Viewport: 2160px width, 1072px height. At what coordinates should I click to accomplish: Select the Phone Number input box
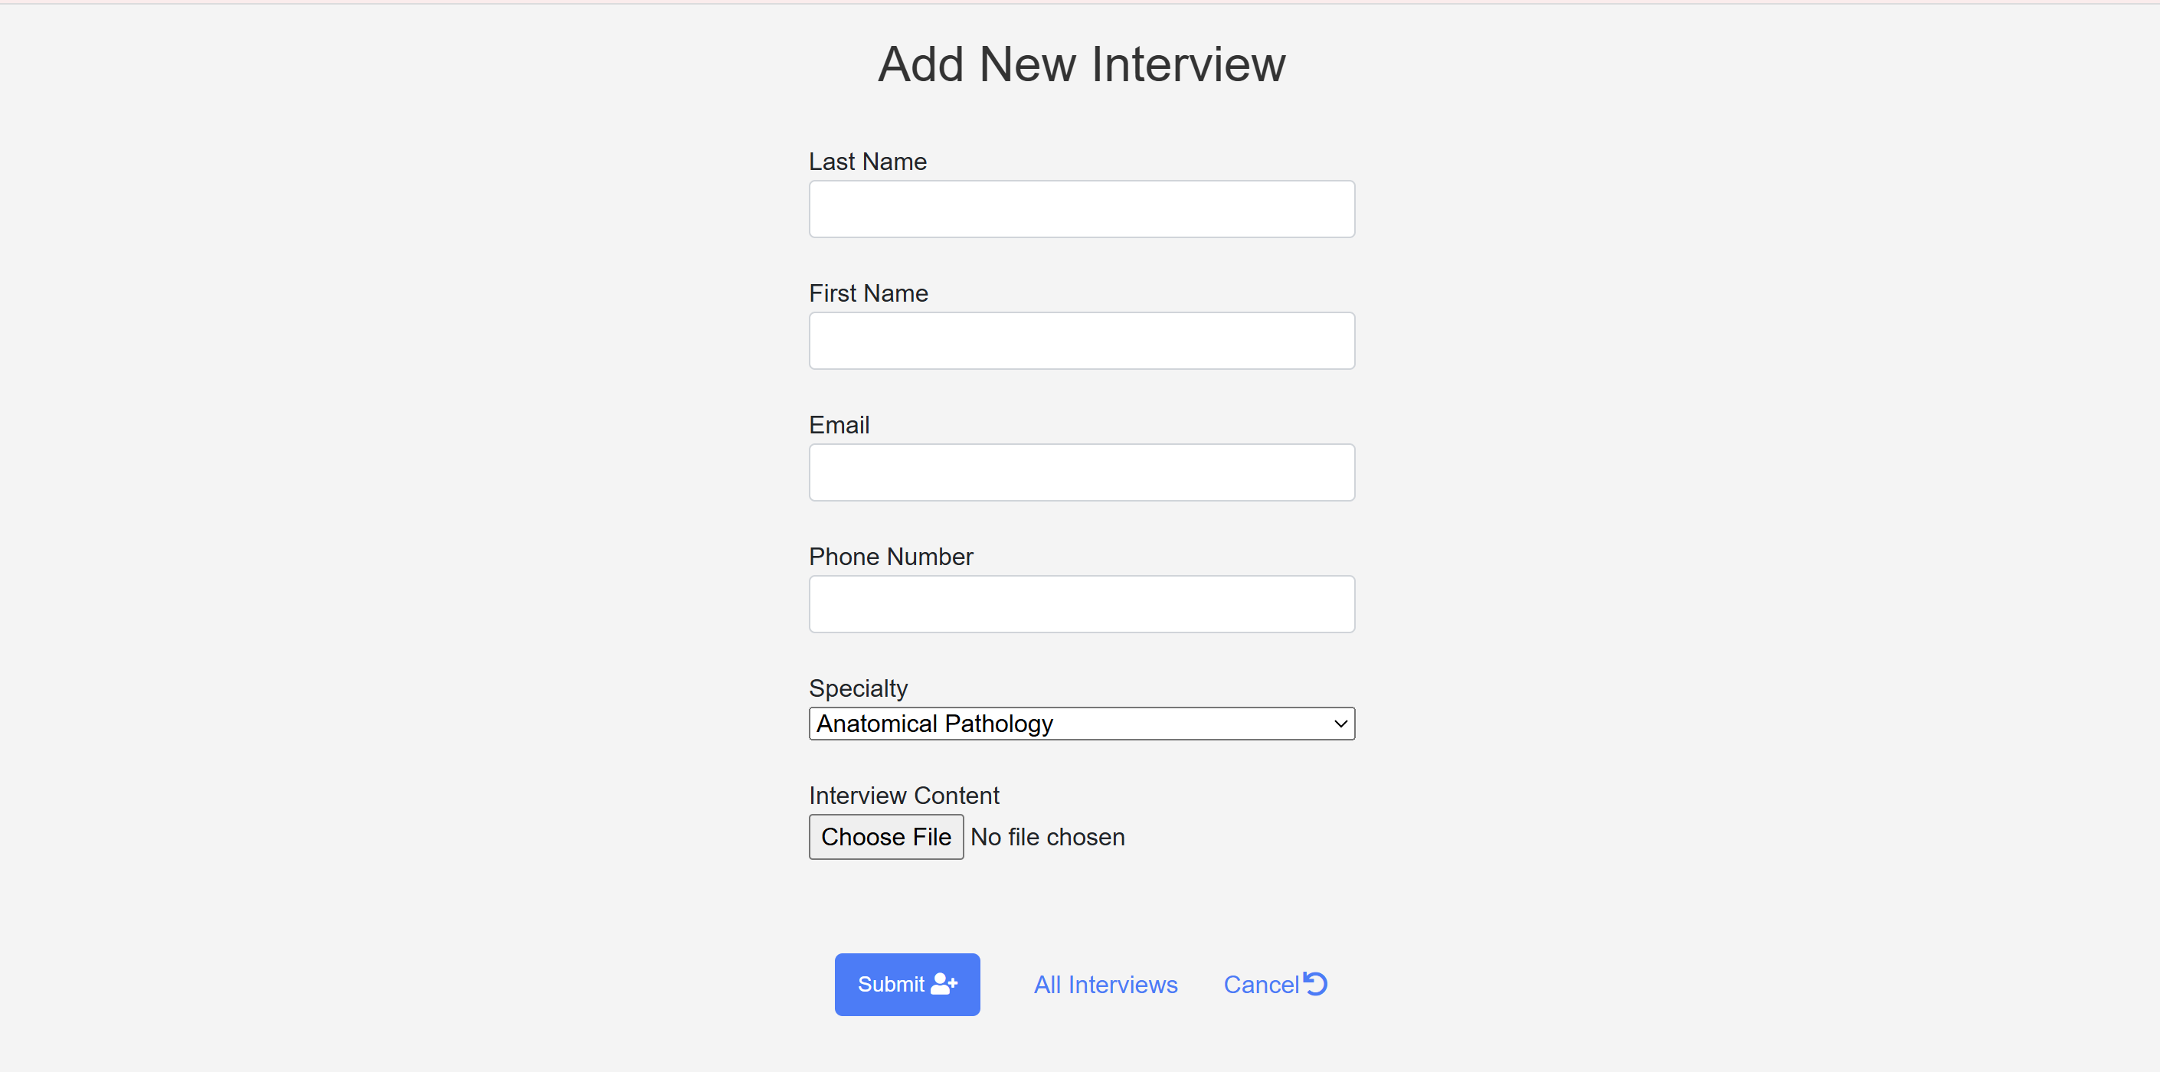pyautogui.click(x=1082, y=603)
